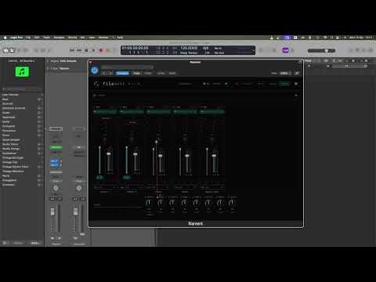This screenshot has height=282, width=376.
Task: Open the Edit menu
Action: 37,38
